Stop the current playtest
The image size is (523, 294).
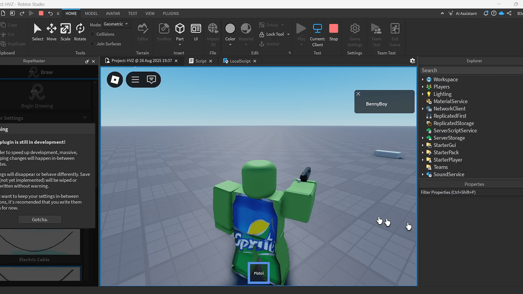click(x=335, y=31)
